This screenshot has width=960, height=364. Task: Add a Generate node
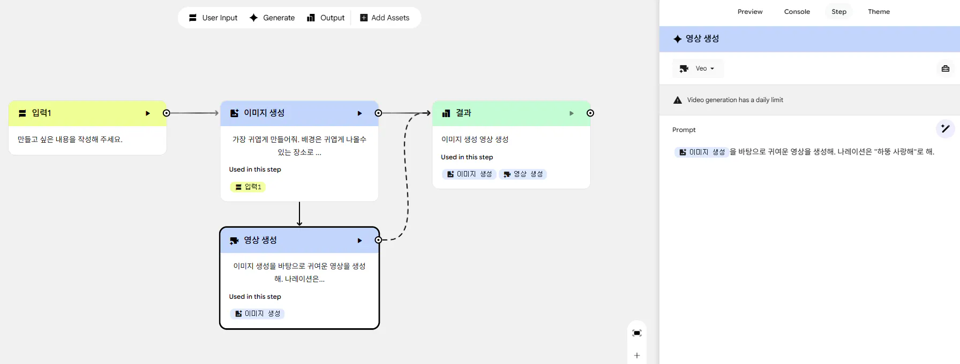point(272,18)
